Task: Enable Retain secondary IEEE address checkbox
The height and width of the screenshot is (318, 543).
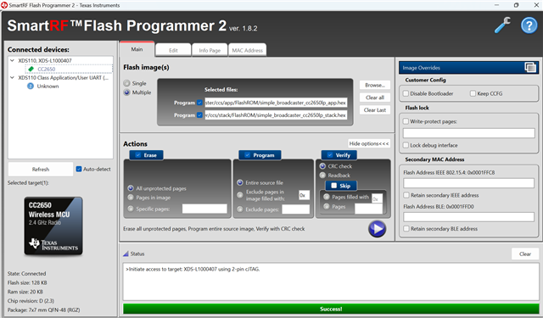Action: pyautogui.click(x=406, y=195)
